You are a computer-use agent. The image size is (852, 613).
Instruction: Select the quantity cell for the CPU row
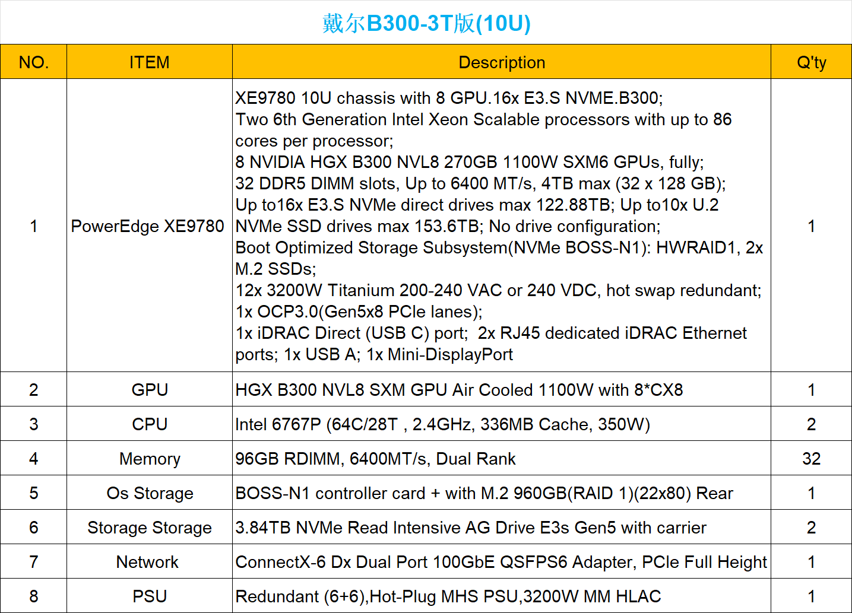[812, 424]
